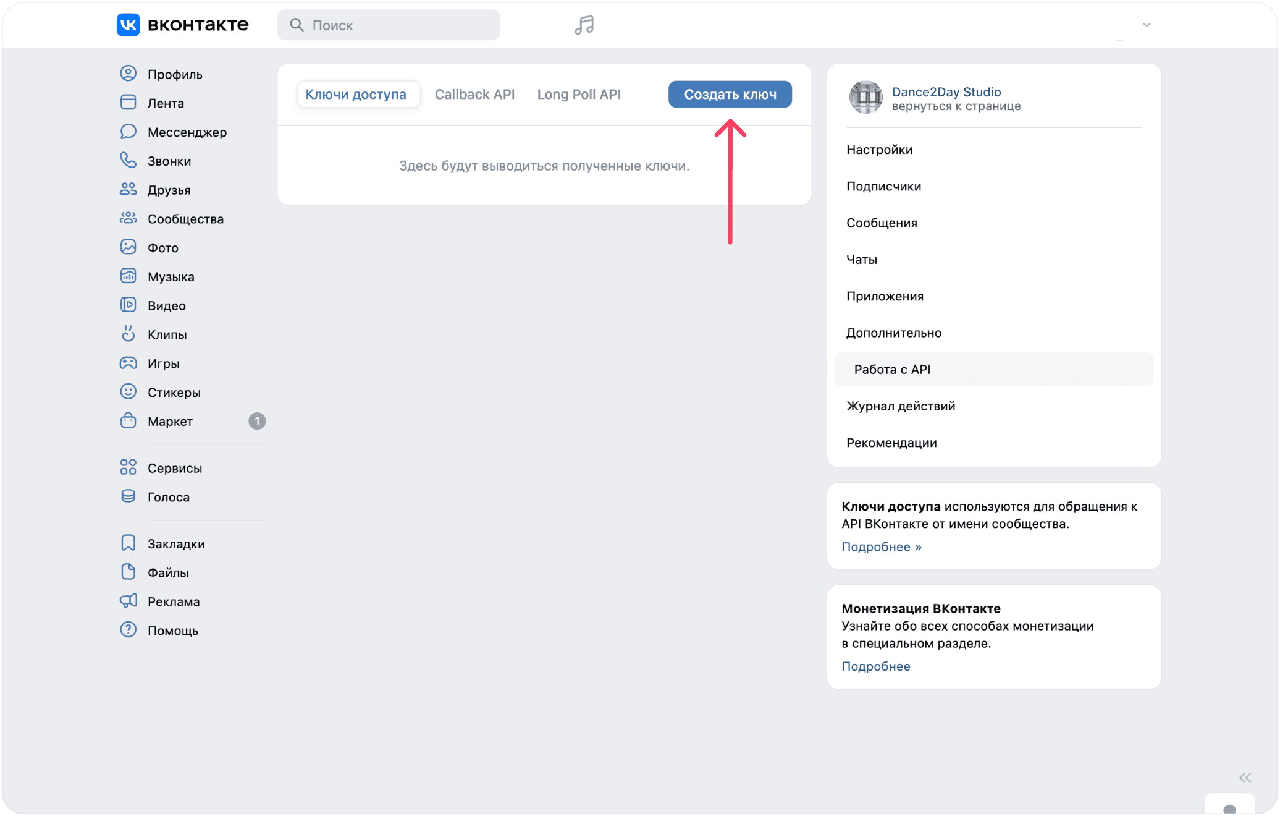Click the VK logo icon

(128, 25)
